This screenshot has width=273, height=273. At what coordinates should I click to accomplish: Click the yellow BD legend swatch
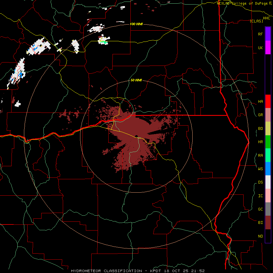(x=268, y=129)
